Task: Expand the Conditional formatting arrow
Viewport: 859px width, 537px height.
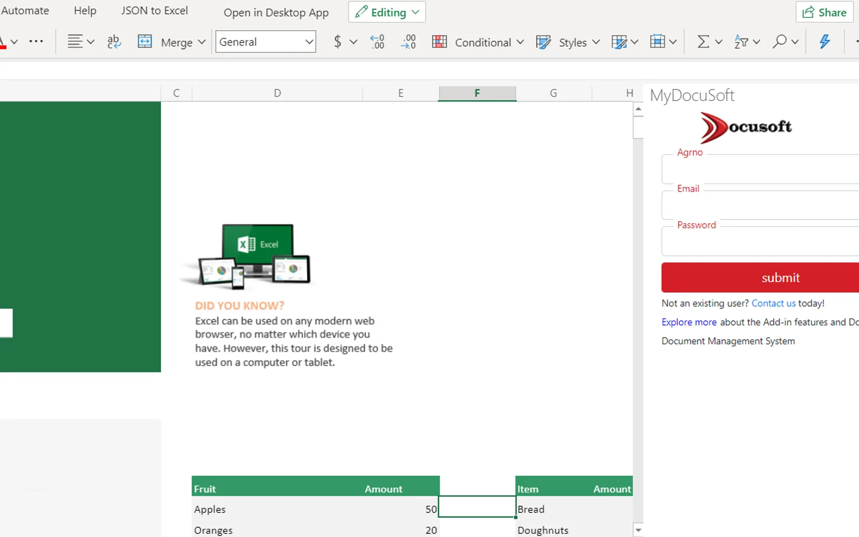Action: (x=520, y=42)
